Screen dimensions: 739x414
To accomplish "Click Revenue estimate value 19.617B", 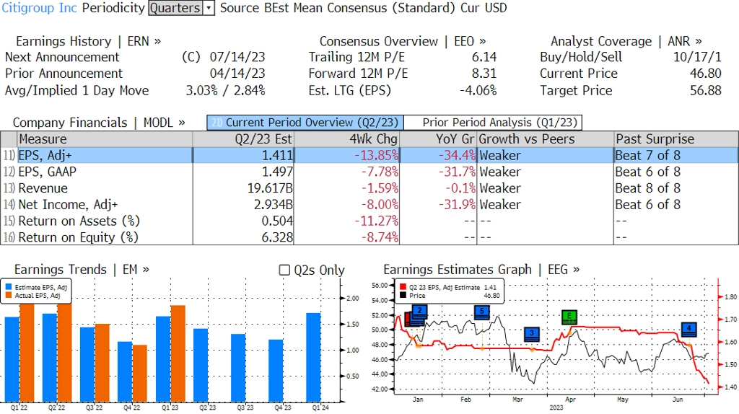I will click(270, 188).
